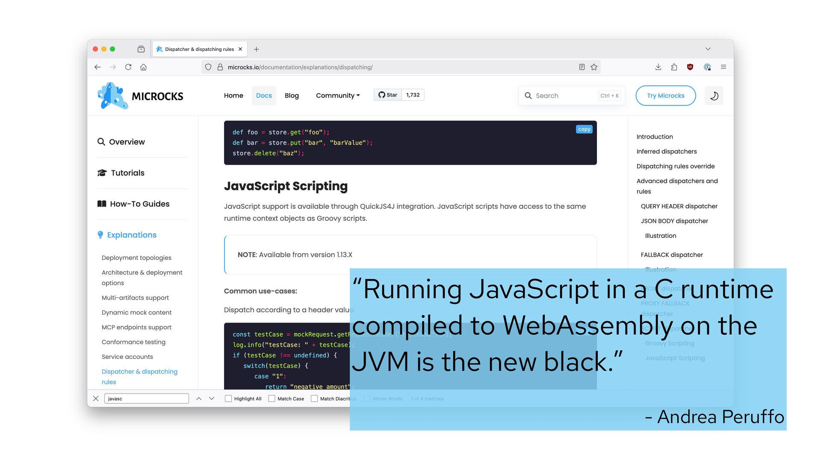The width and height of the screenshot is (821, 462).
Task: Open the Docs nav item
Action: click(x=264, y=95)
